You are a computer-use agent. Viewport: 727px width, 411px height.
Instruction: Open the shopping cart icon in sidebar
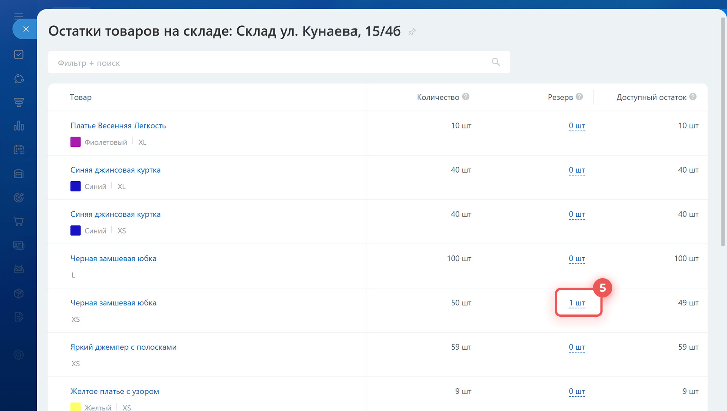tap(19, 221)
